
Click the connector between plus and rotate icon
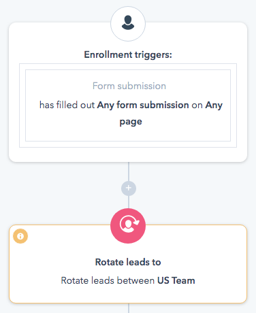(x=129, y=202)
